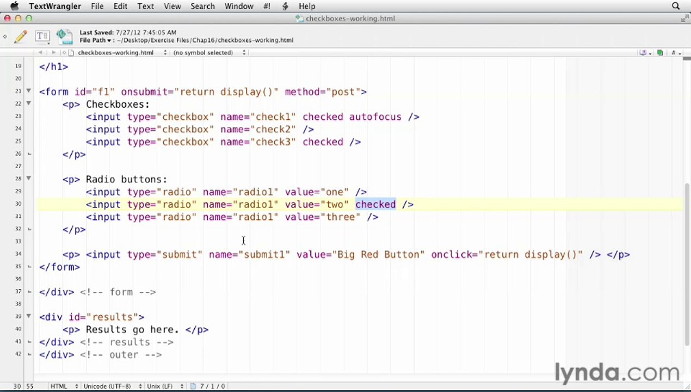Click the column number 55 in status bar

[29, 386]
